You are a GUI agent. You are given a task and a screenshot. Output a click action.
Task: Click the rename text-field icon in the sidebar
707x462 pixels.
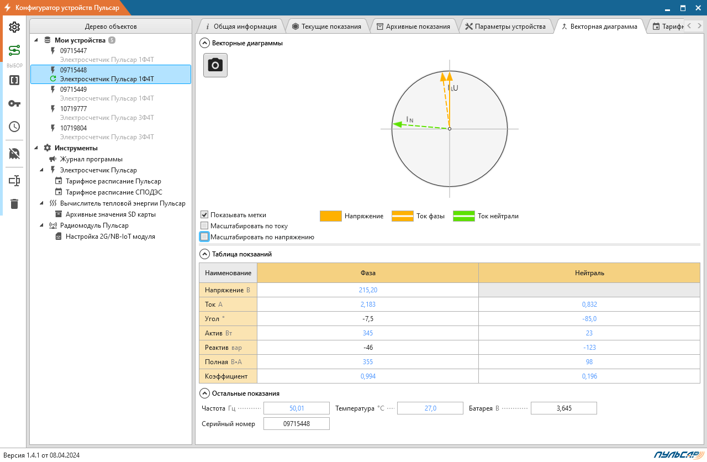point(14,181)
